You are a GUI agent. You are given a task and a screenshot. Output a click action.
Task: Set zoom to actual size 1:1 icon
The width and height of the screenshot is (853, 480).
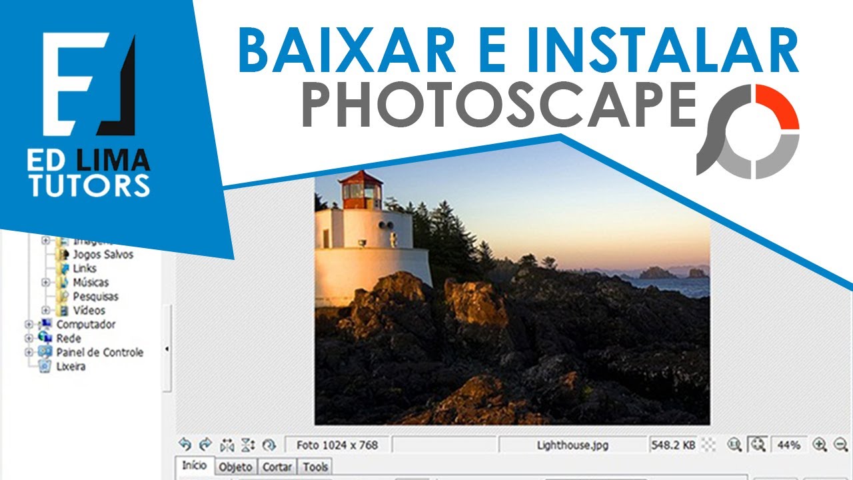735,445
